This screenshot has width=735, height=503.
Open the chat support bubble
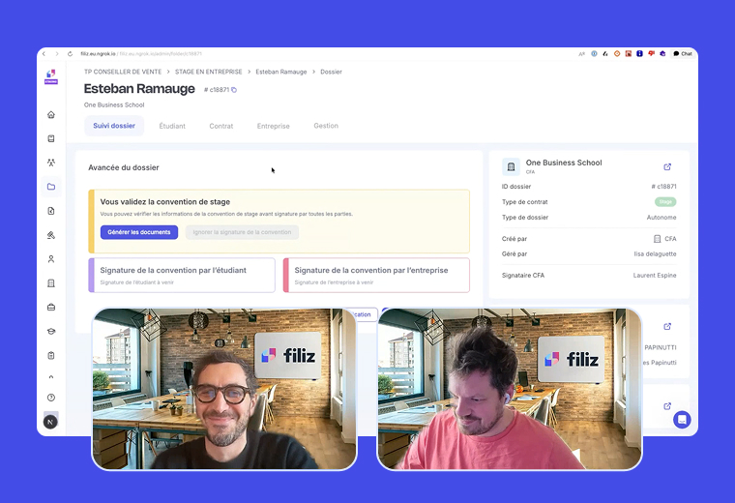pos(682,420)
